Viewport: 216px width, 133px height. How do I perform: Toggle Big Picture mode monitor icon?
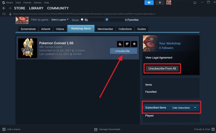tap(195, 3)
